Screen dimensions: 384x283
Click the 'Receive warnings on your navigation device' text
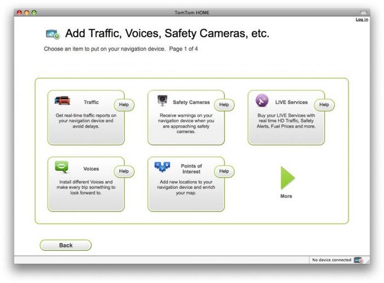pyautogui.click(x=186, y=123)
